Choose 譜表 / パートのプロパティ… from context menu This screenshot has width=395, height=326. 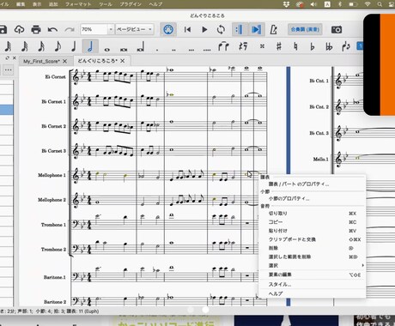312,184
